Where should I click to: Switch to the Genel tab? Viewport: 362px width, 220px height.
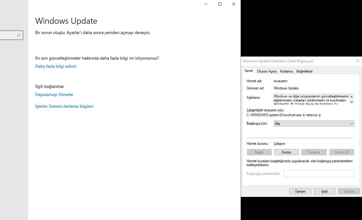[x=249, y=71]
